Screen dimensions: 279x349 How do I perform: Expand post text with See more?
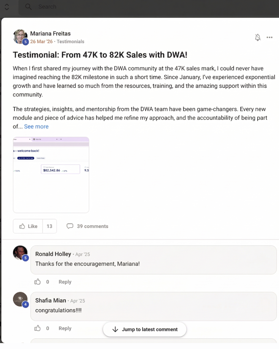pos(36,127)
